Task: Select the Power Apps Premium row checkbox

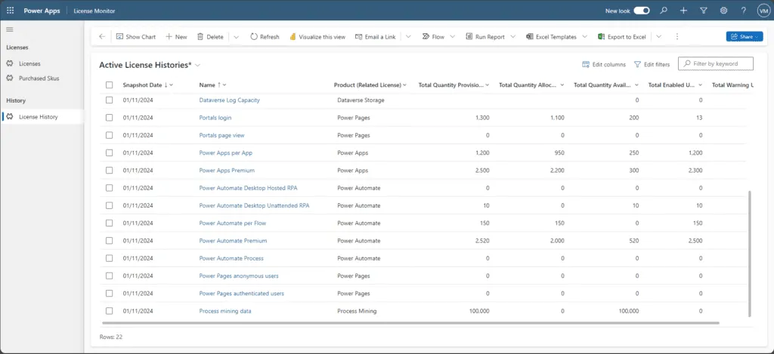Action: (109, 171)
